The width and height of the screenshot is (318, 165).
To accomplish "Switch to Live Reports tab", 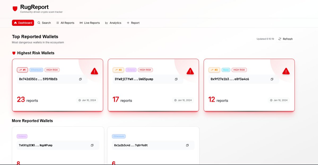I will coord(90,23).
